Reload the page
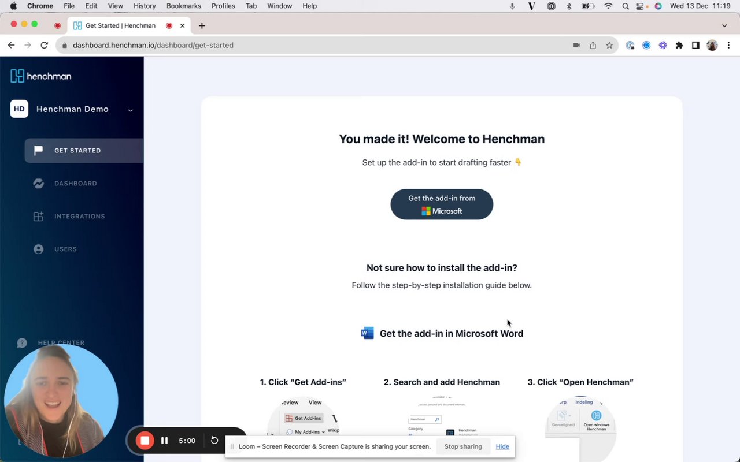740x462 pixels. pos(44,45)
